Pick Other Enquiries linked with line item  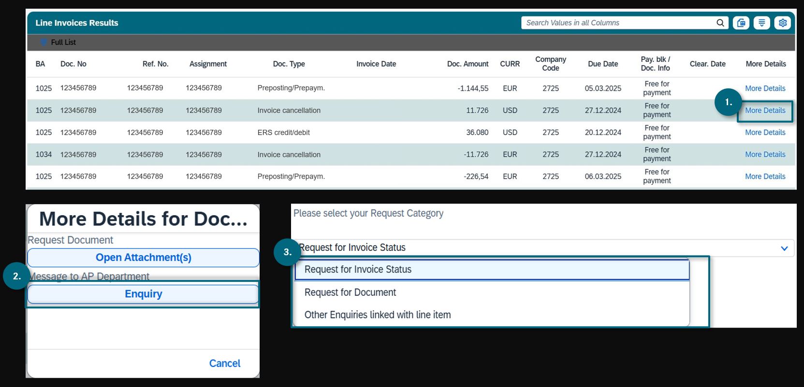[377, 315]
